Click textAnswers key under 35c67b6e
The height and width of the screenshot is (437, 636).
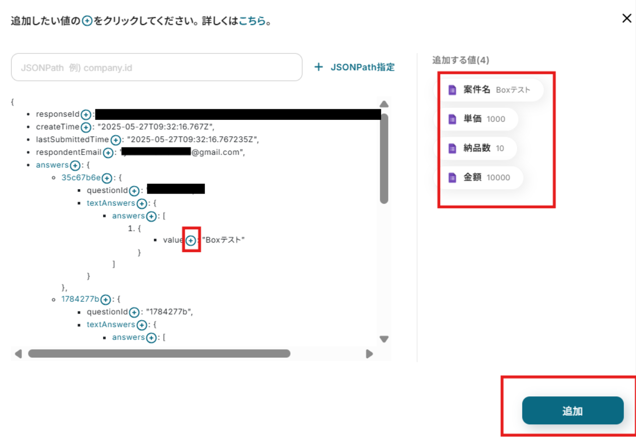111,203
